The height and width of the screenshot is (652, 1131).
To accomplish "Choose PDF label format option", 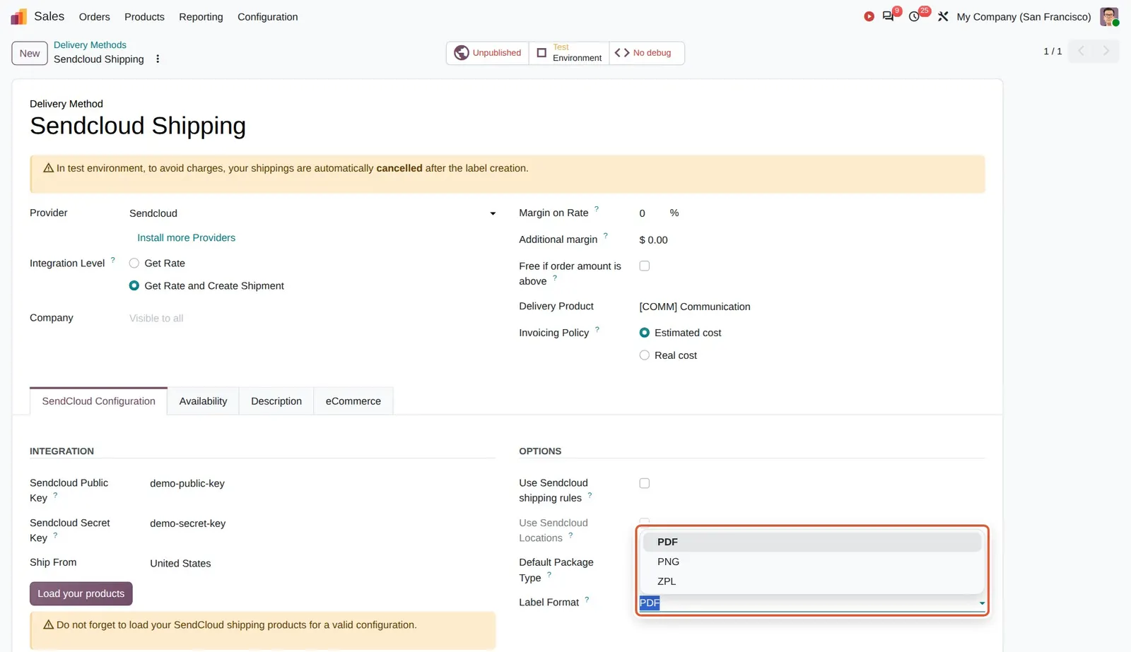I will (x=811, y=542).
